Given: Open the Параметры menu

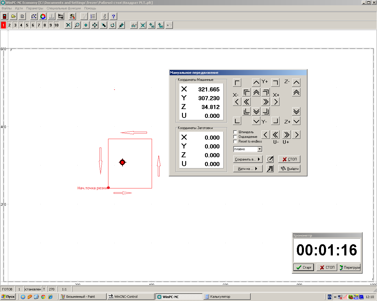Looking at the screenshot, I should click(x=35, y=8).
